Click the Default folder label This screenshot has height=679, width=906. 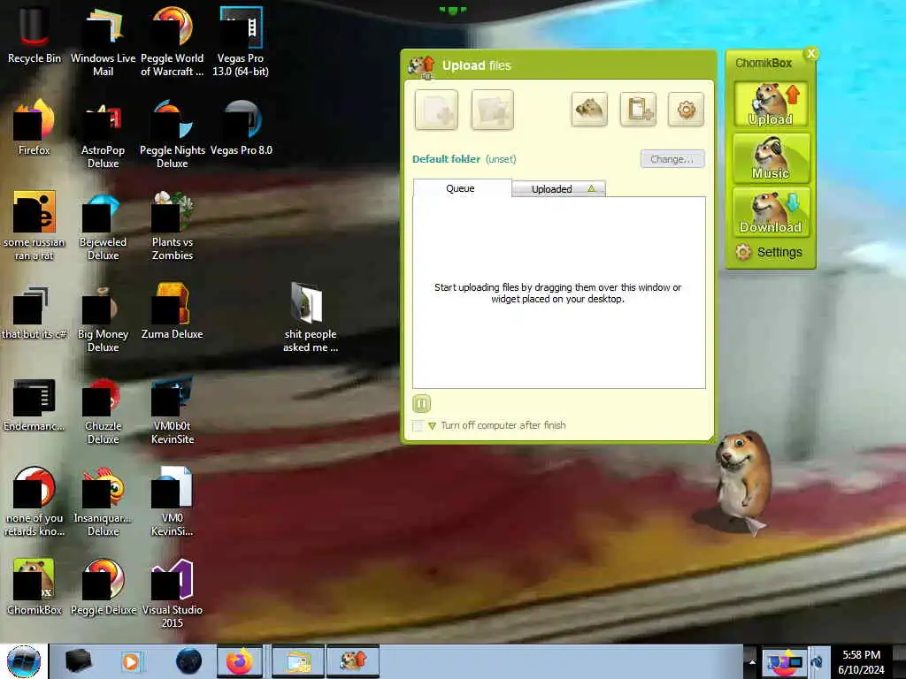(446, 159)
